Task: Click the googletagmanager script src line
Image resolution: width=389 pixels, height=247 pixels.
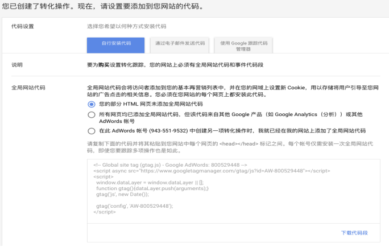Action: (x=212, y=171)
